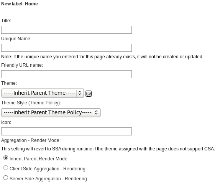This screenshot has width=220, height=183.
Task: Open the Inherit Parent Theme dropdown
Action: pyautogui.click(x=43, y=93)
